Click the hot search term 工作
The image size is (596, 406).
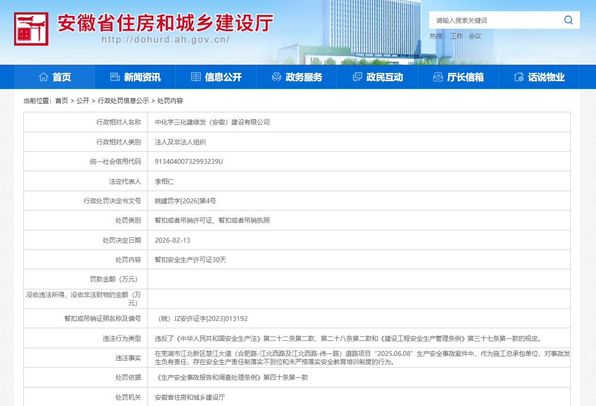click(x=456, y=36)
